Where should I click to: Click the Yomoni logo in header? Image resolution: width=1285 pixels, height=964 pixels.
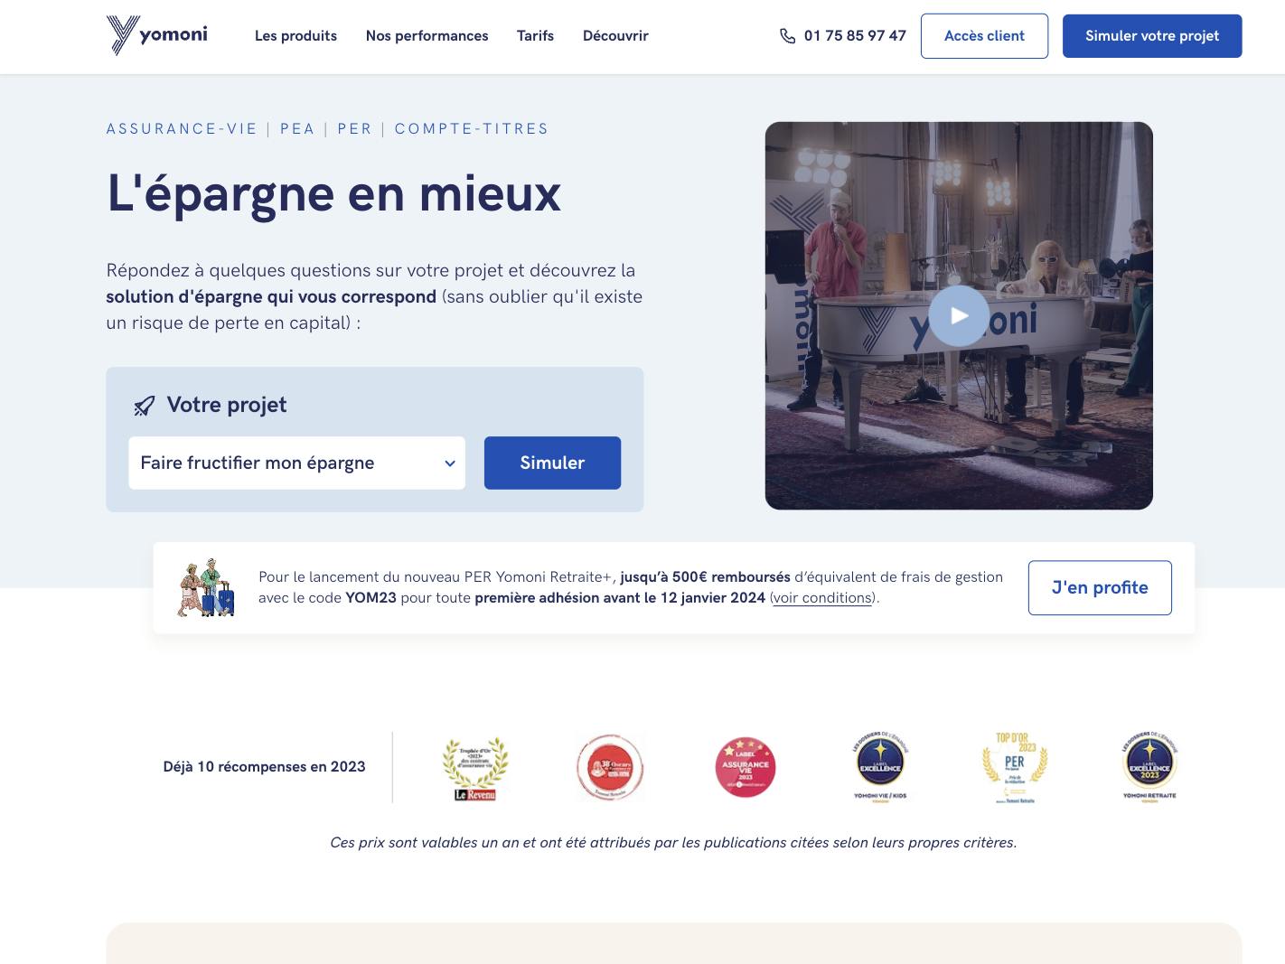157,35
